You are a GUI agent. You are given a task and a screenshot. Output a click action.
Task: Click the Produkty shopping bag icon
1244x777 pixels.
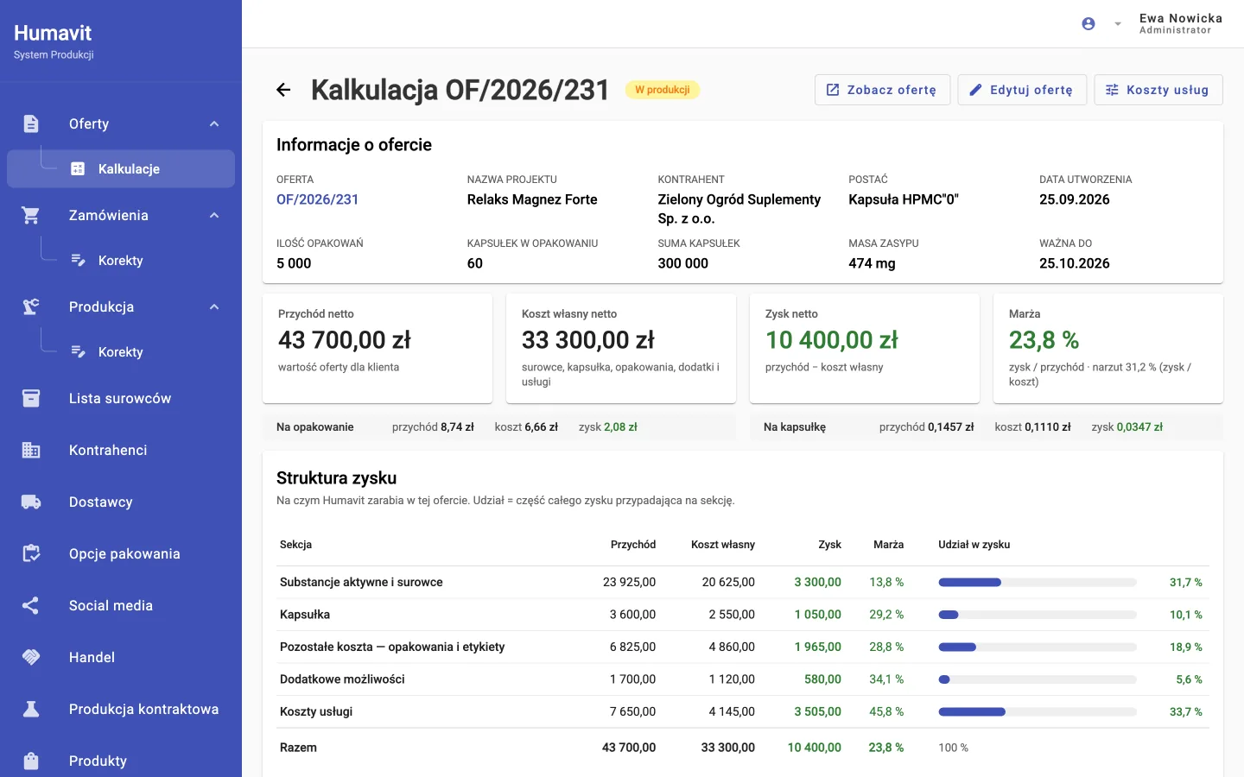tap(31, 761)
